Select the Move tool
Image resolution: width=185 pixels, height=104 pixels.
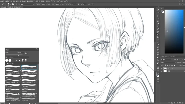coord(158,16)
